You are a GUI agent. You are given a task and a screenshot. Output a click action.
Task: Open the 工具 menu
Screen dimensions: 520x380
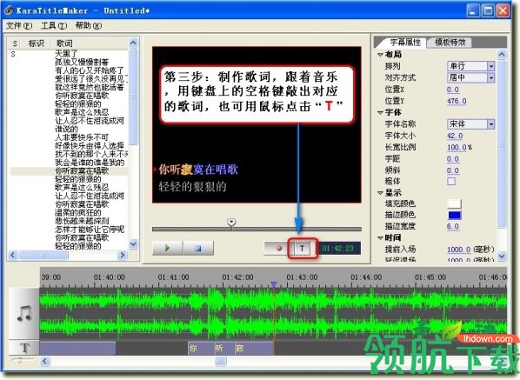point(54,25)
